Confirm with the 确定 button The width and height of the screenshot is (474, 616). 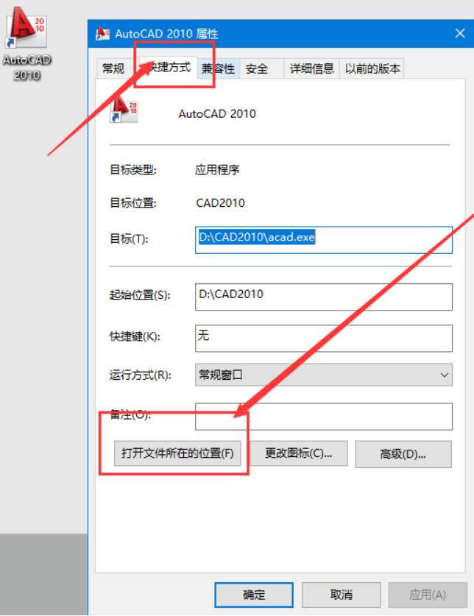(254, 595)
